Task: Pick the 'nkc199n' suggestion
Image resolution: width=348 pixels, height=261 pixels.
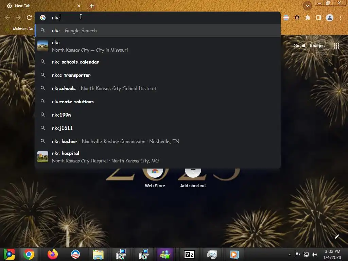Action: click(158, 115)
